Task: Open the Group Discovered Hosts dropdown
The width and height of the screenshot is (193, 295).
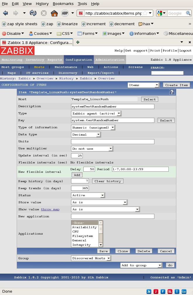Action: coord(91,258)
